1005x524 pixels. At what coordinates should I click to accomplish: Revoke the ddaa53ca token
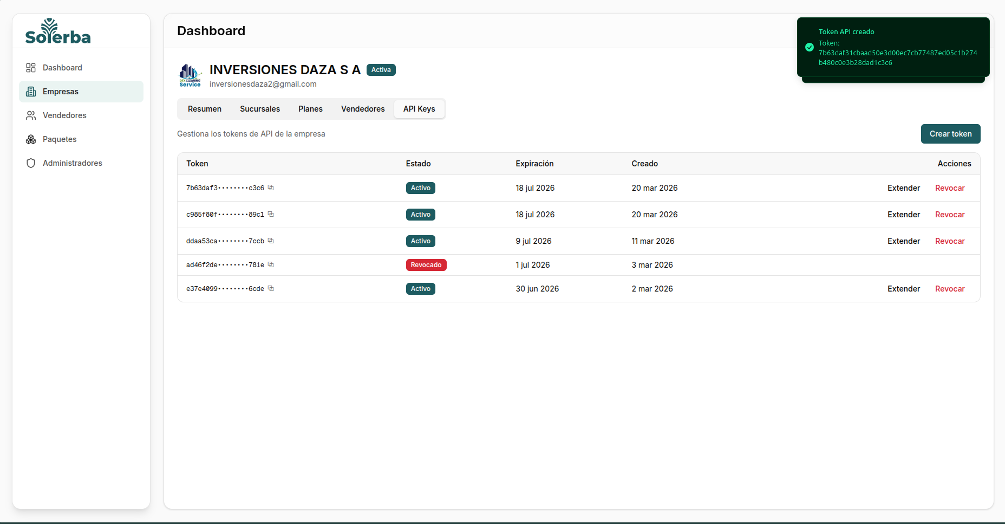(x=949, y=241)
